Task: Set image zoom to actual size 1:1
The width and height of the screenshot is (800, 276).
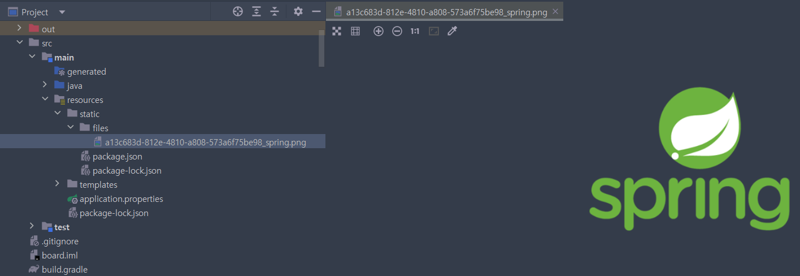Action: point(415,31)
